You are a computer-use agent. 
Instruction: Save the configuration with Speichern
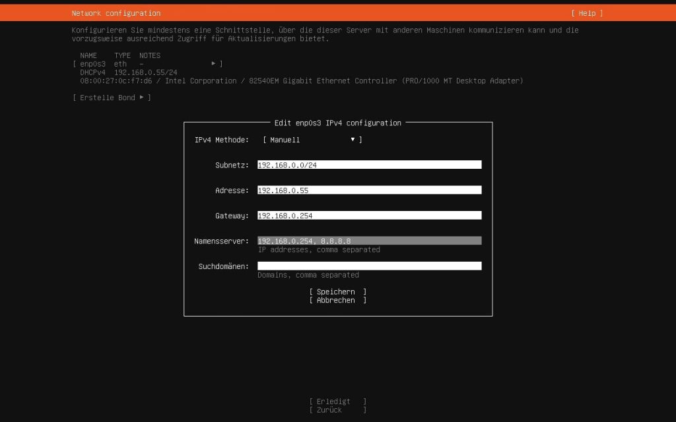(337, 292)
